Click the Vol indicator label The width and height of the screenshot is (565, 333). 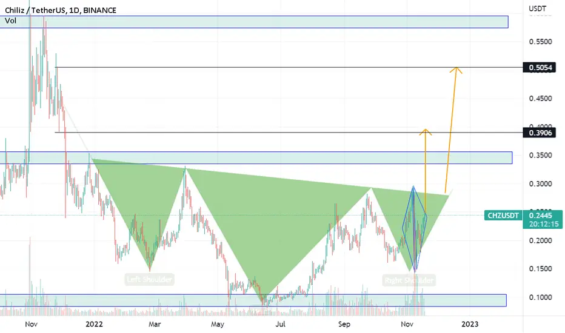(10, 21)
